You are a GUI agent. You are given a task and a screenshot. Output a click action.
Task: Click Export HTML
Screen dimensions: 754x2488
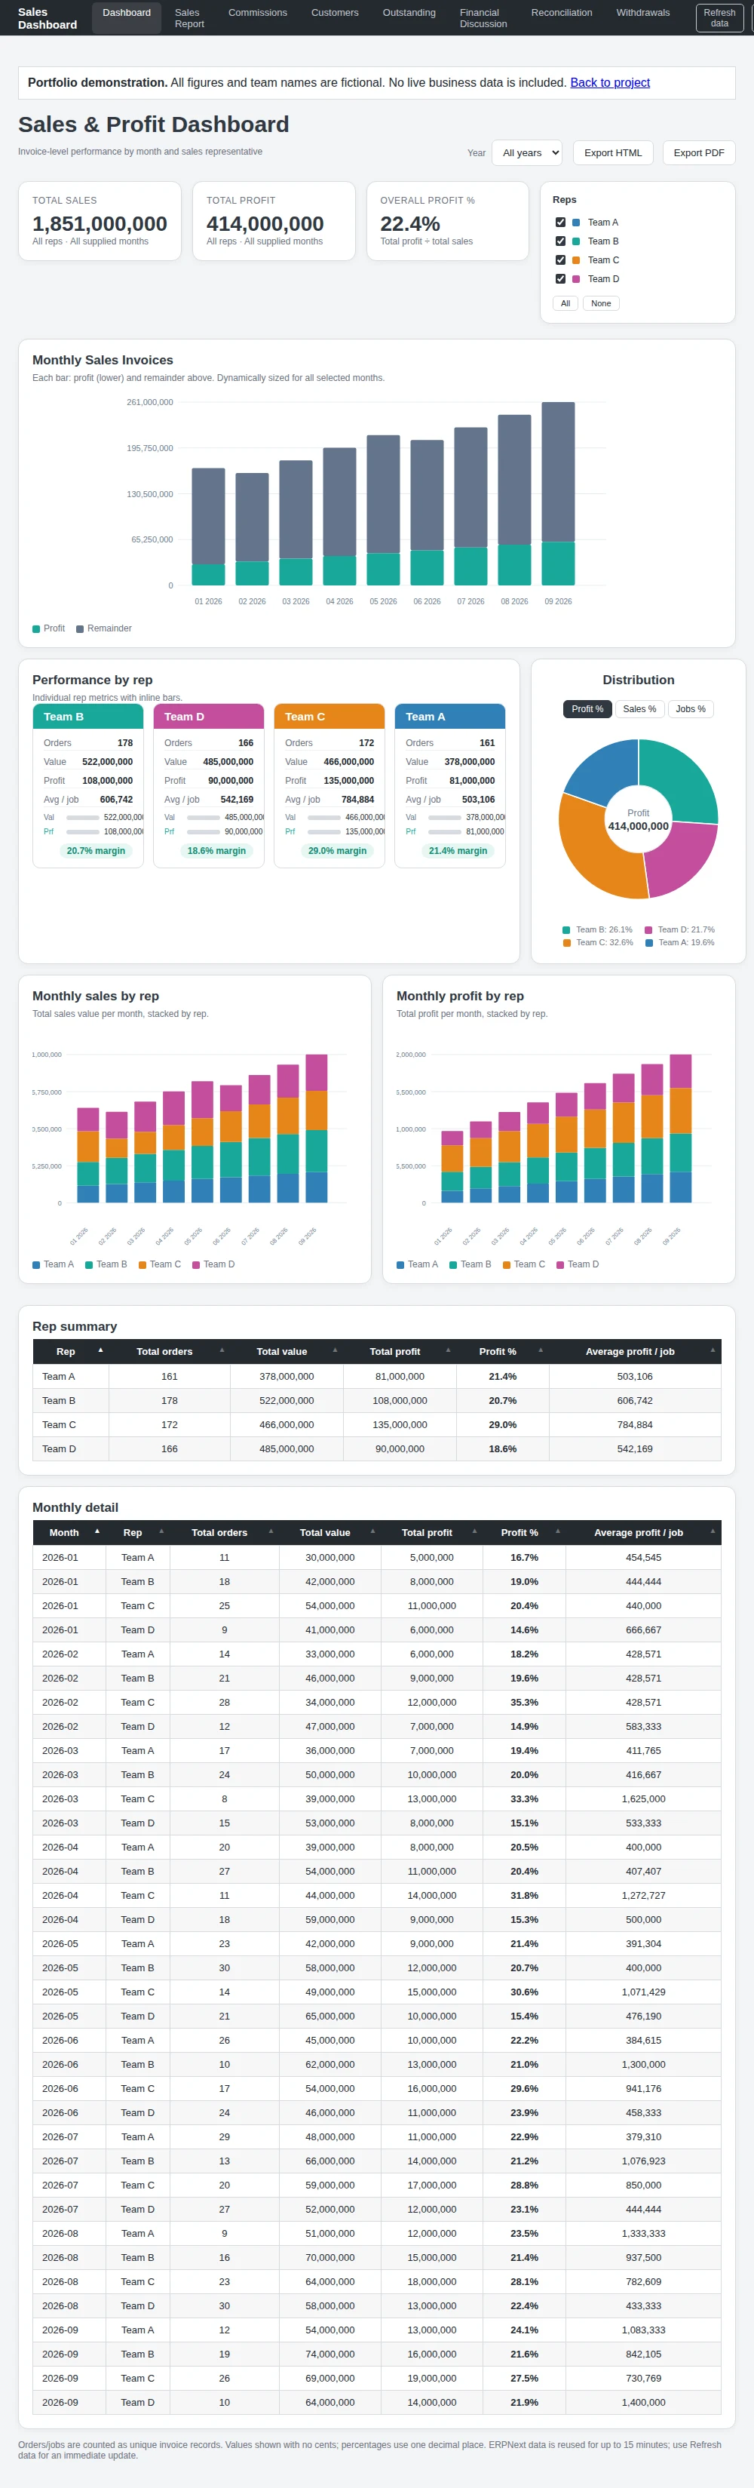tap(613, 152)
